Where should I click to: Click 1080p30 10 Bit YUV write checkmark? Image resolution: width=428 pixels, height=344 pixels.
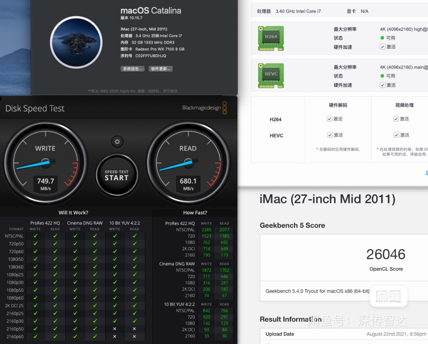click(x=115, y=282)
